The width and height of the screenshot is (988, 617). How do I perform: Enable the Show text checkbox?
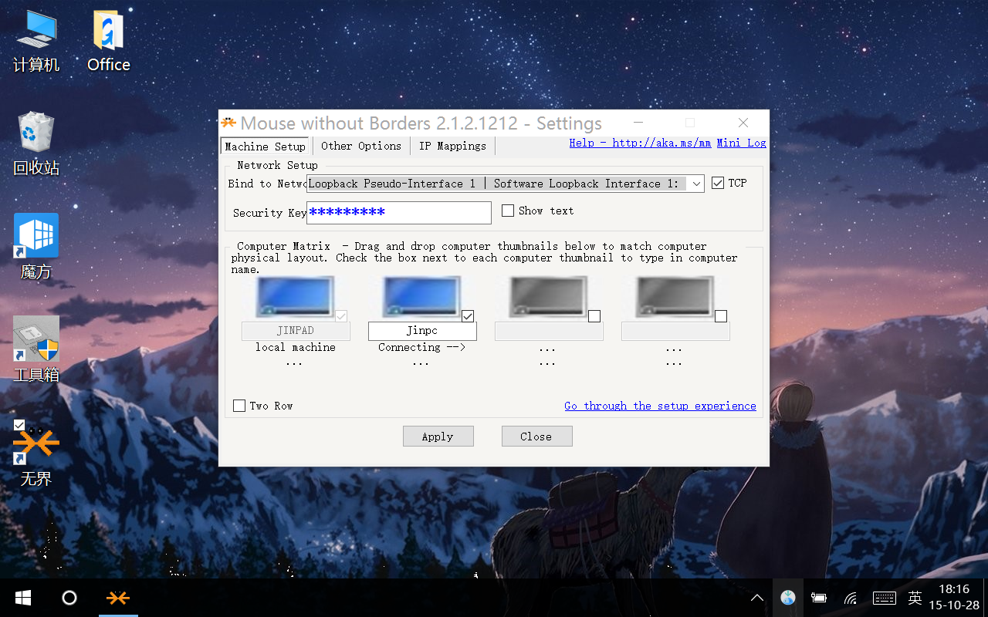pyautogui.click(x=508, y=211)
